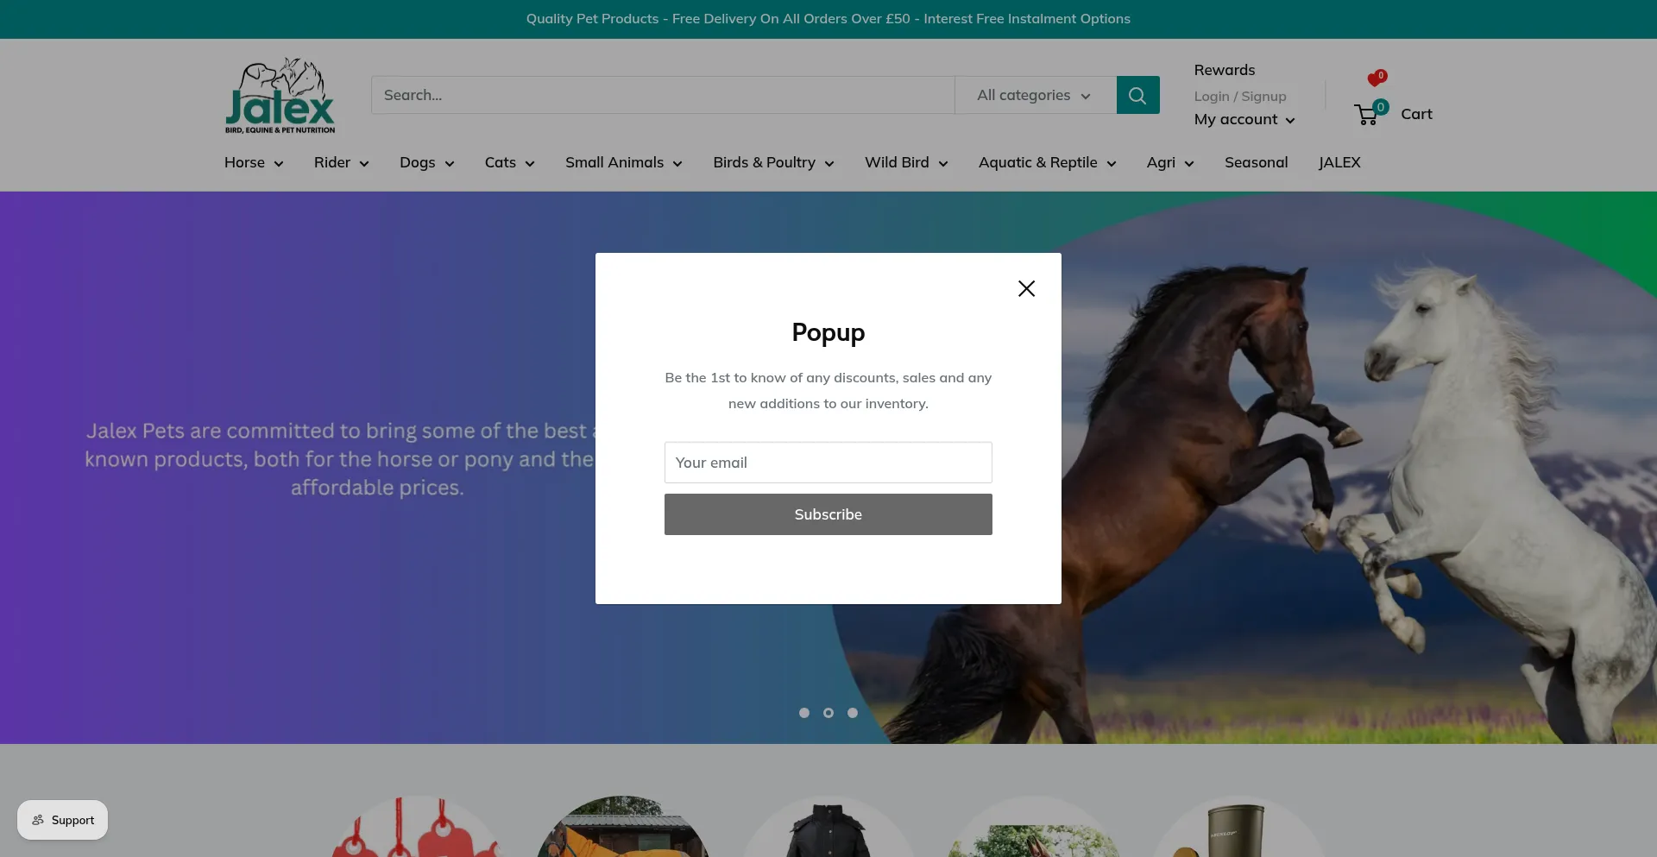Focus the Search input field
Viewport: 1657px width, 857px height.
(663, 95)
